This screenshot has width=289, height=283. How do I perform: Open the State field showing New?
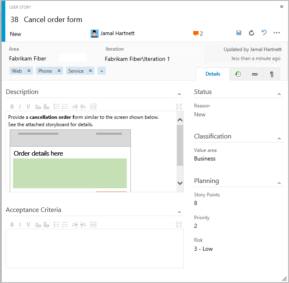click(x=15, y=34)
